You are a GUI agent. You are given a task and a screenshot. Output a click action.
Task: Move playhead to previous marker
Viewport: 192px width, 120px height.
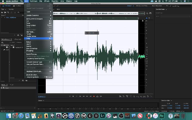(x=80, y=96)
